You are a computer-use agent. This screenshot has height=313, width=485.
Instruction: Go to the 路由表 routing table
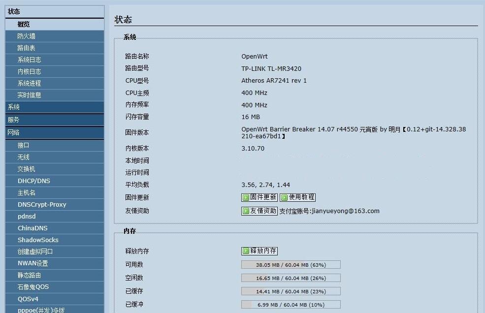tap(27, 48)
